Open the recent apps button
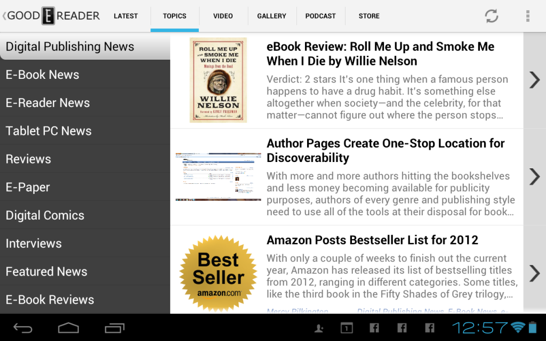The width and height of the screenshot is (546, 341). [115, 328]
